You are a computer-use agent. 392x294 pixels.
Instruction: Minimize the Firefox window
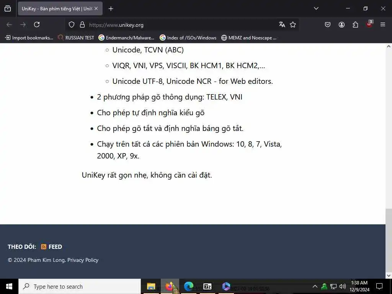click(x=348, y=8)
